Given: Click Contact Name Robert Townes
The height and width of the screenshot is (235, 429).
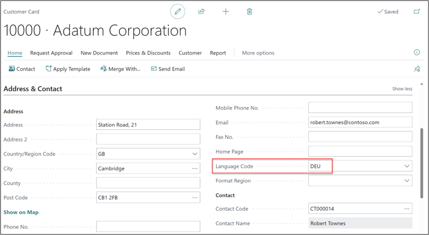Looking at the screenshot, I should (360, 223).
